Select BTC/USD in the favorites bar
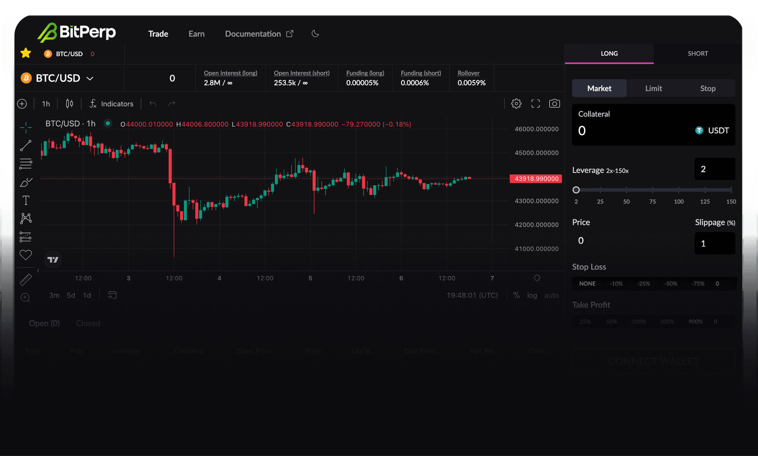The image size is (758, 456). tap(69, 54)
